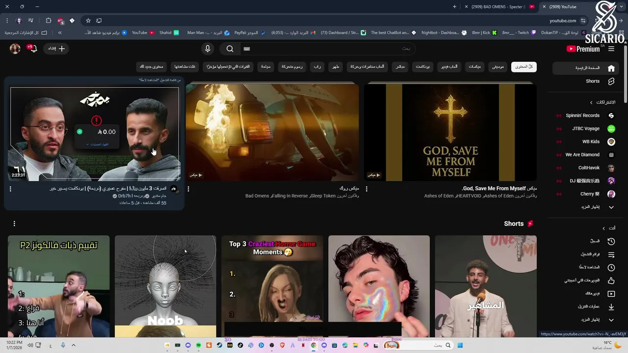Expand the bookmarks bar overflow chevron
Screen dimensions: 628x353
coord(60,33)
